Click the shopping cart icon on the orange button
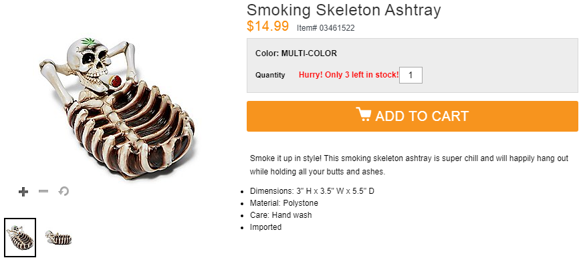This screenshot has height=268, width=581. 364,114
